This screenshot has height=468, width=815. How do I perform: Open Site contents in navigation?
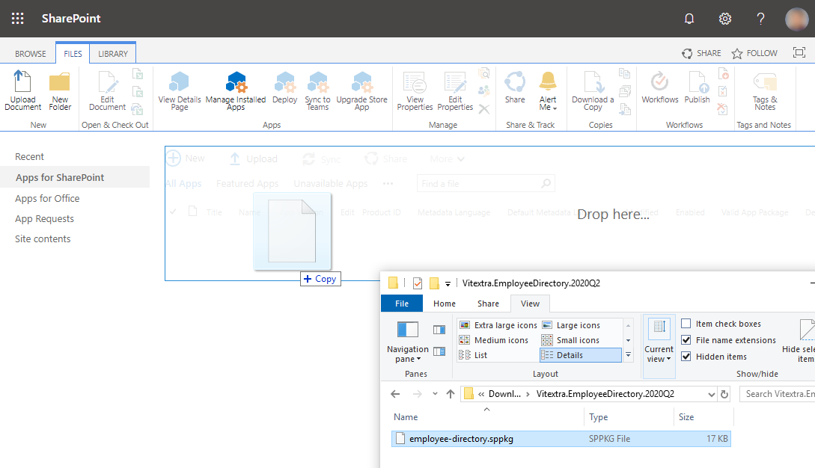[43, 239]
